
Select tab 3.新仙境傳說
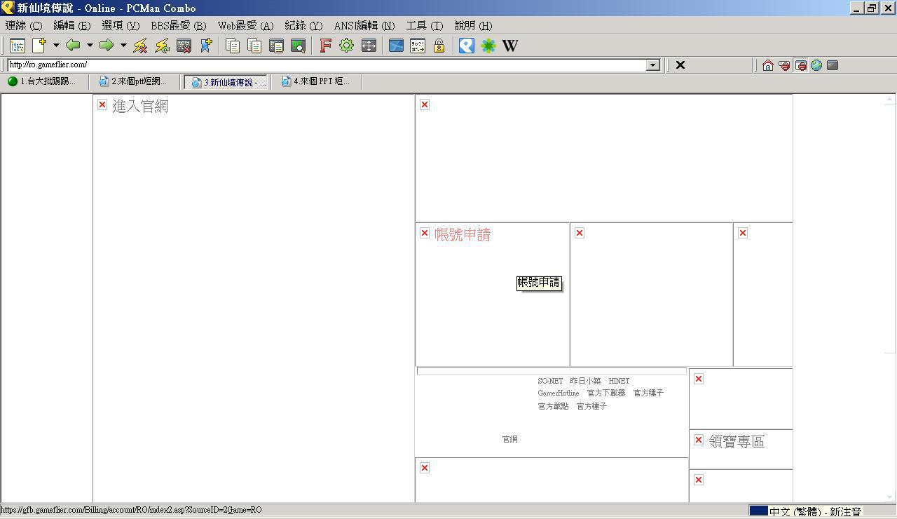coord(226,82)
